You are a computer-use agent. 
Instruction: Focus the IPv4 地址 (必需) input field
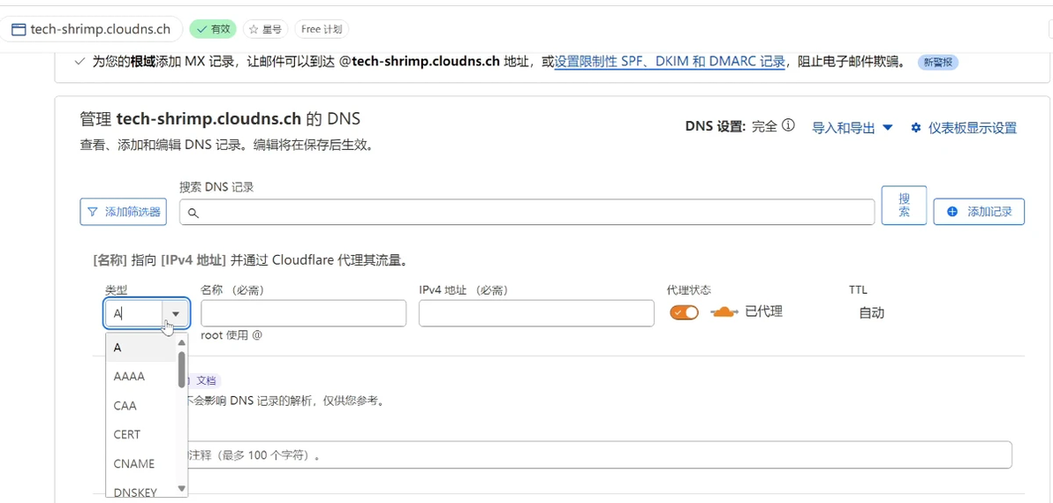tap(536, 313)
